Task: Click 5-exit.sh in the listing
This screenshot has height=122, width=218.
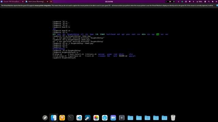Action: 90,56
